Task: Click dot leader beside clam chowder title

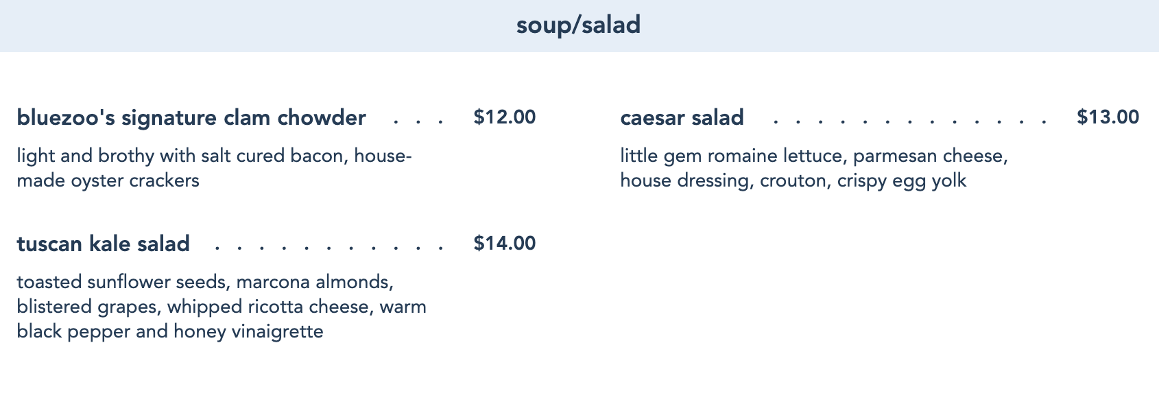Action: (418, 122)
